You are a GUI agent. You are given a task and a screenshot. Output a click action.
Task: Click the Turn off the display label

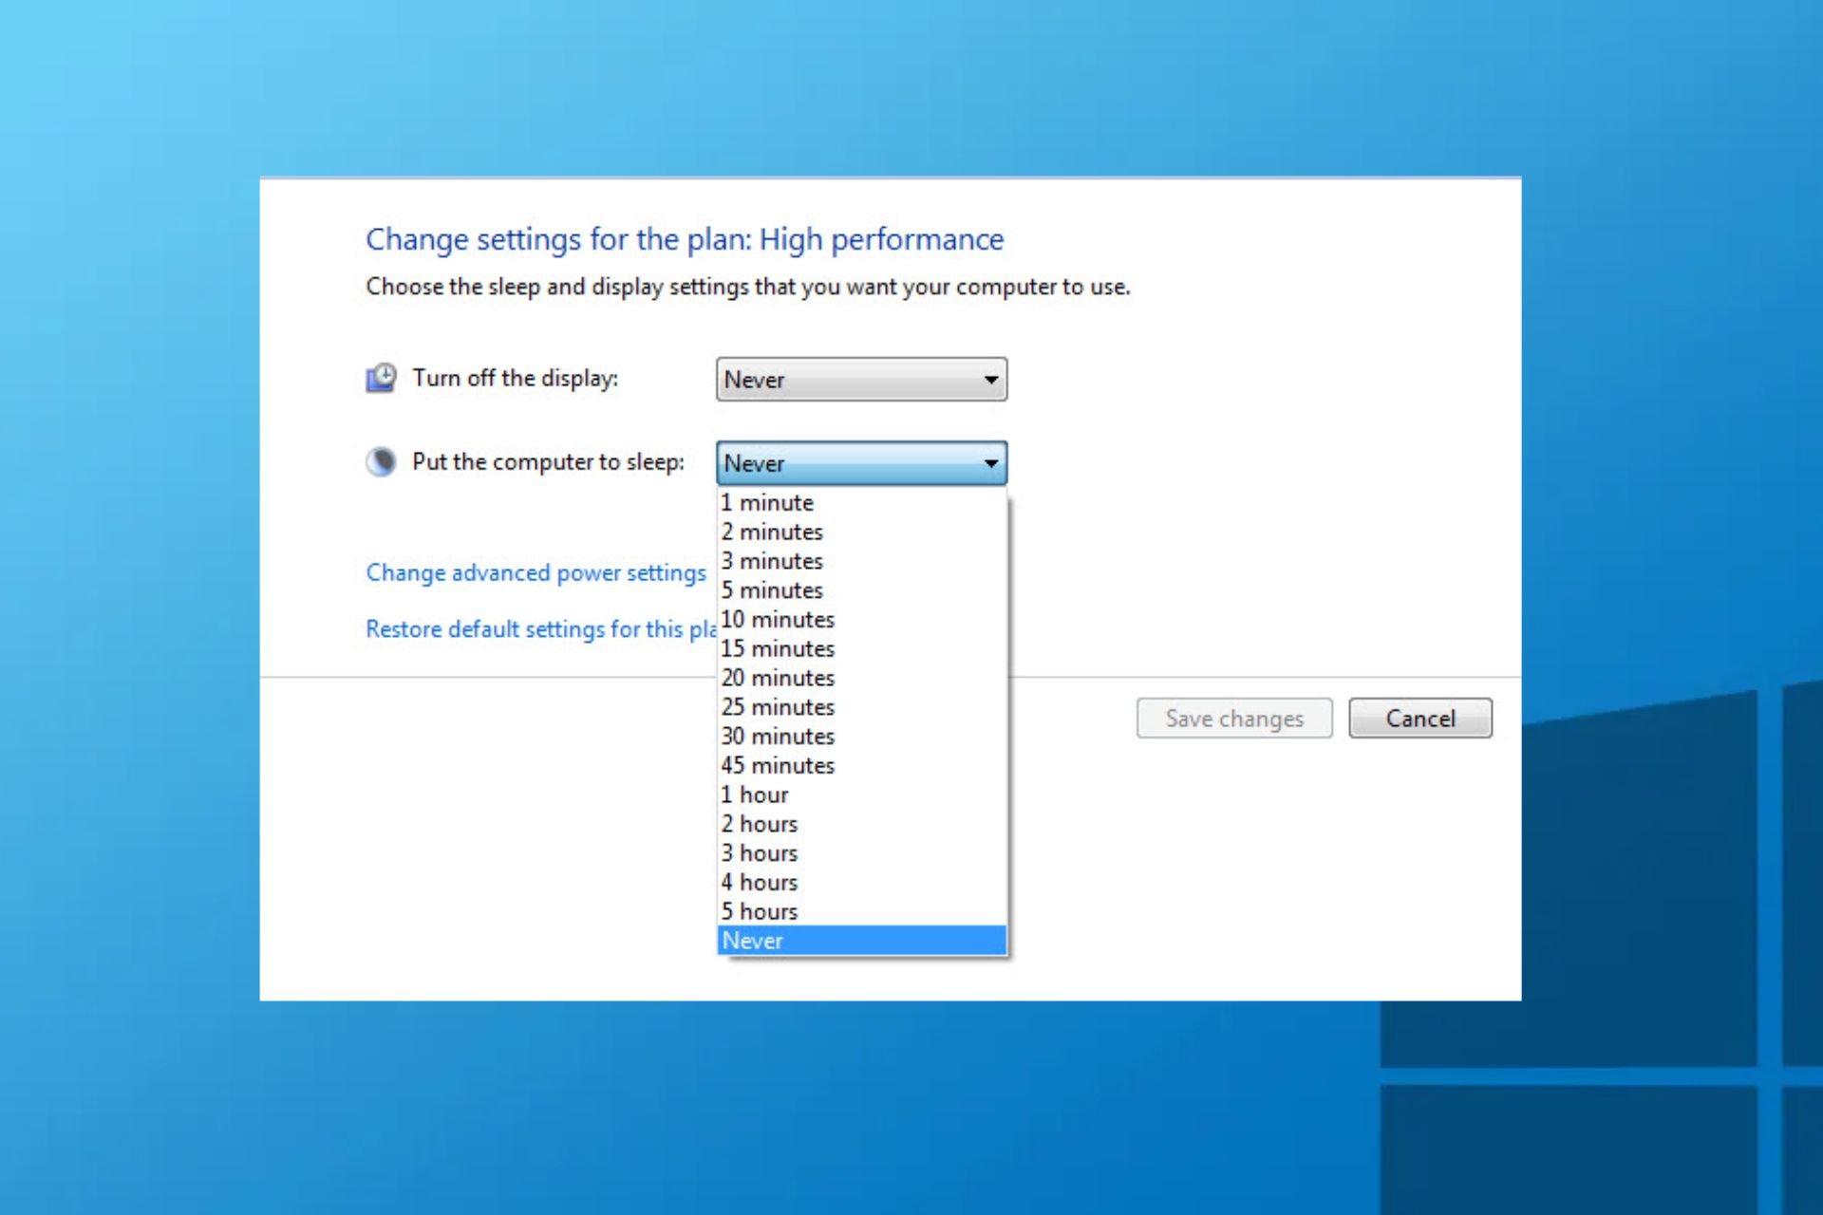515,378
